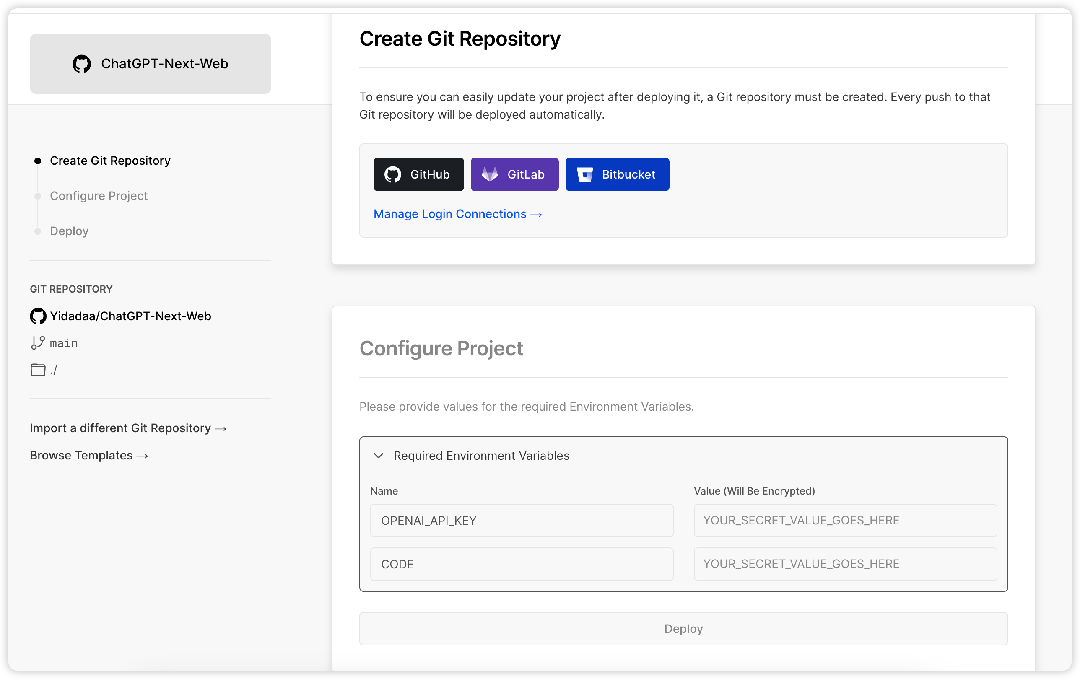Choose the GitLab provider button
This screenshot has height=679, width=1080.
point(514,174)
